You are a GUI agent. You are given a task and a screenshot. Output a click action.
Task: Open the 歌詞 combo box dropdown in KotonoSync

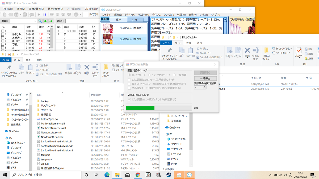tap(35, 21)
